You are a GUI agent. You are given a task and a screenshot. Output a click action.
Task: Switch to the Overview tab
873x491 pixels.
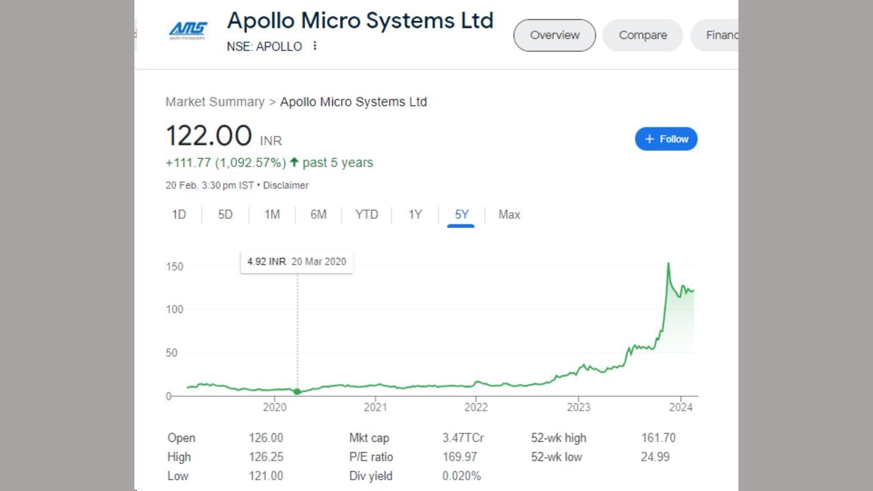coord(554,35)
